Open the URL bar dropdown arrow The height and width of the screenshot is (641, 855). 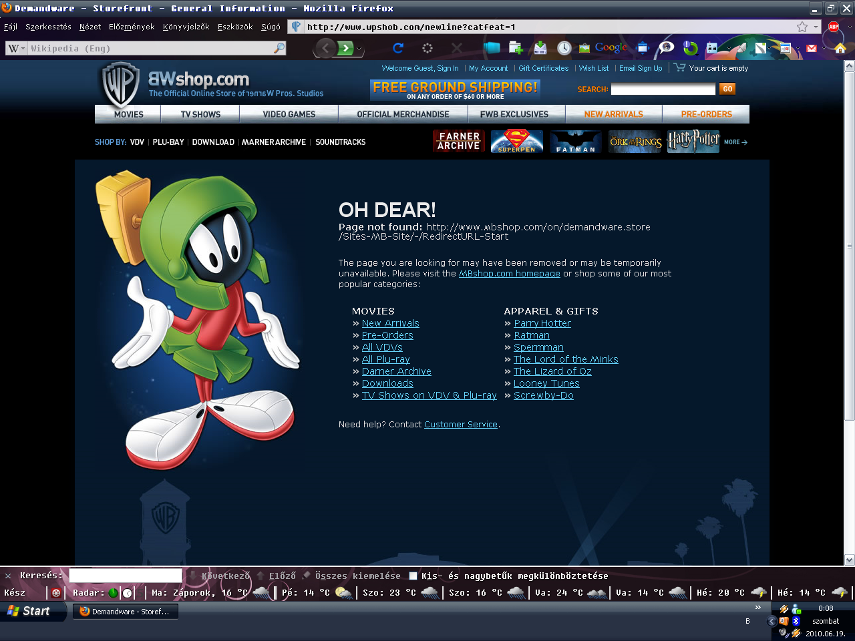point(816,27)
